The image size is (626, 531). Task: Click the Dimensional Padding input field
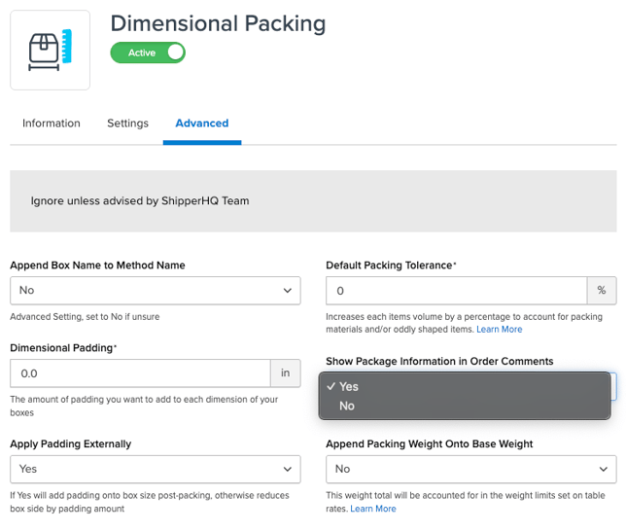140,373
